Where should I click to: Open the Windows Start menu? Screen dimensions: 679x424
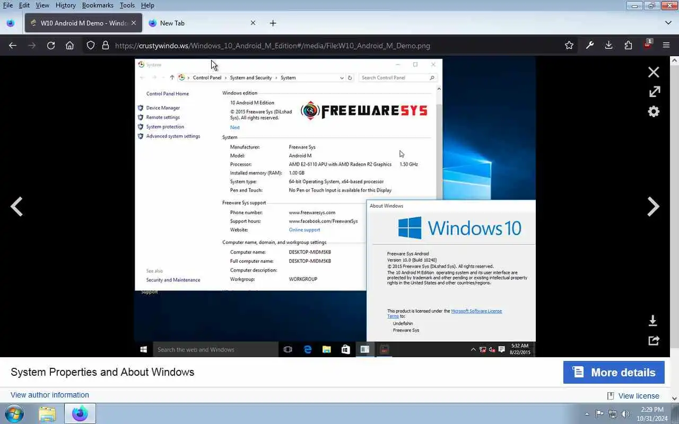14,413
